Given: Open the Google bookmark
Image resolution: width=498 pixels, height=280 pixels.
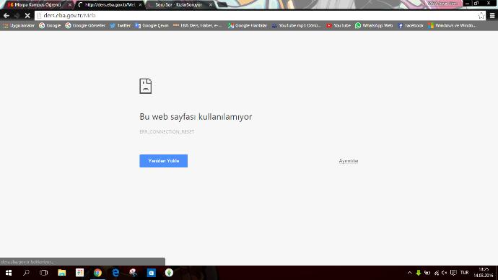Looking at the screenshot, I should coord(50,25).
